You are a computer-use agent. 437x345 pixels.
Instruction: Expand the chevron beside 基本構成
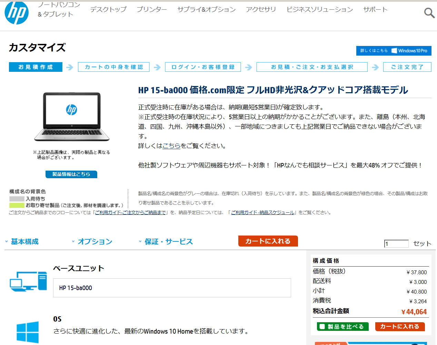(6, 241)
